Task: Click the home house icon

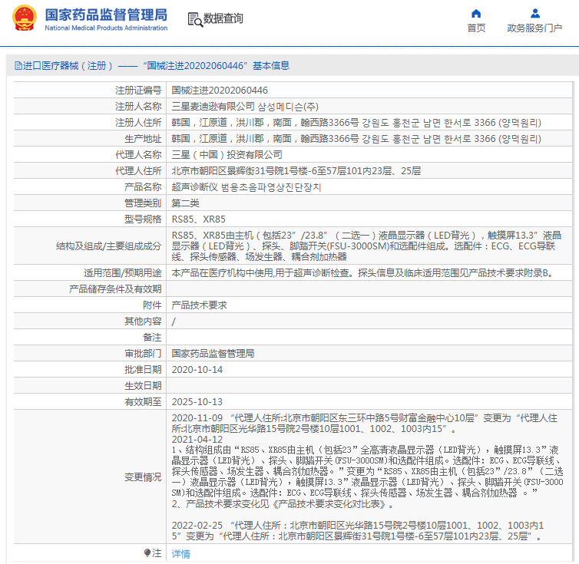Action: pyautogui.click(x=476, y=13)
